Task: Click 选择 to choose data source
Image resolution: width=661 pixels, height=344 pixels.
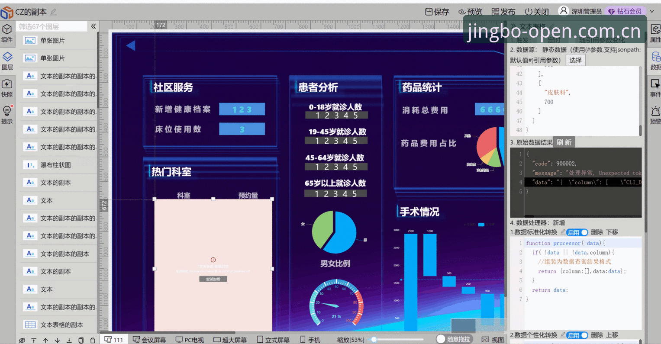Action: pos(576,60)
